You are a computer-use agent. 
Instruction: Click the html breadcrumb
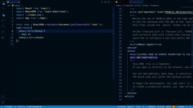pyautogui.click(x=139, y=5)
